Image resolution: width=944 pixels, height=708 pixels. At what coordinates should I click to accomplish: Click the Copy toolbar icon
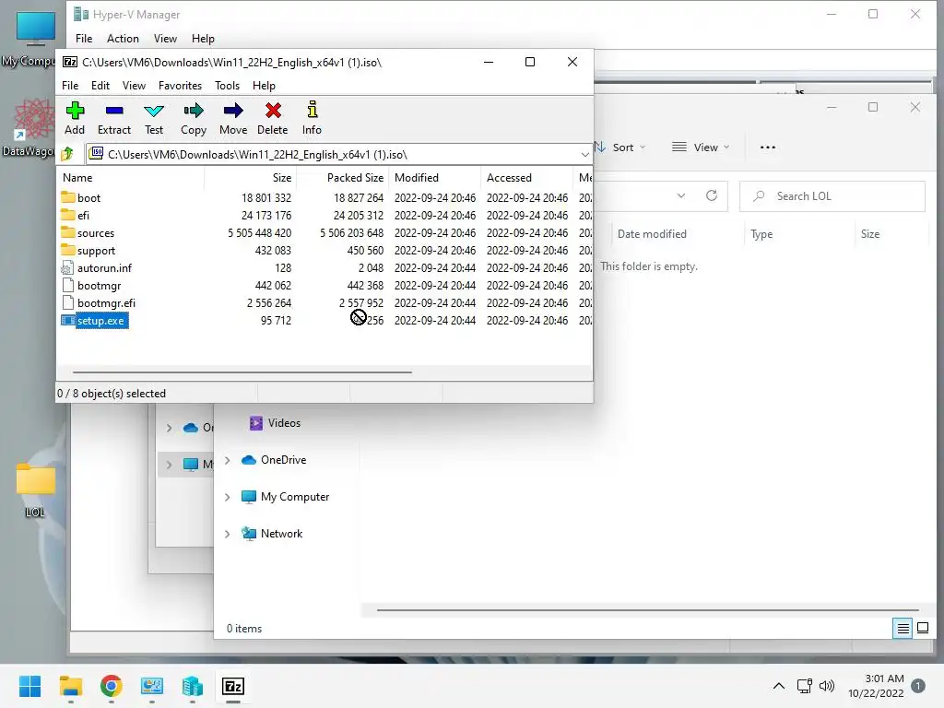point(194,118)
